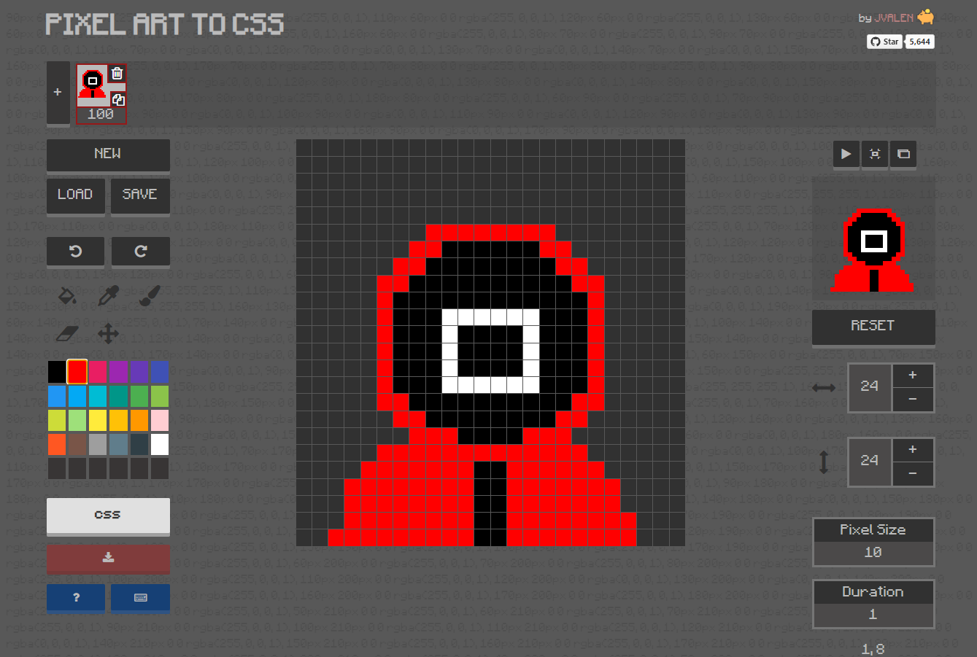Screen dimensions: 977x657
Task: Select the eyedropper color picker tool
Action: click(x=108, y=296)
